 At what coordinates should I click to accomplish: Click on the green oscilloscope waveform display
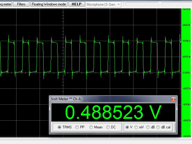tap(90, 54)
